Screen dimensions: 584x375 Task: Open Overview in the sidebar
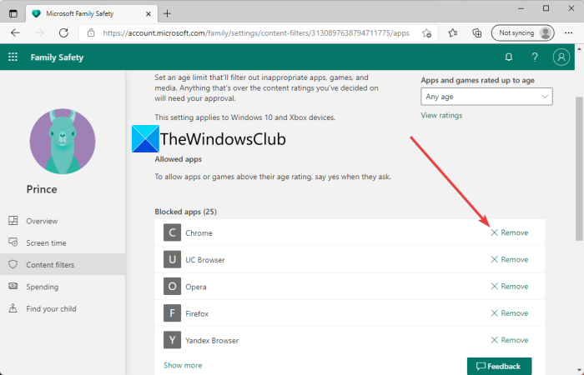click(x=63, y=221)
